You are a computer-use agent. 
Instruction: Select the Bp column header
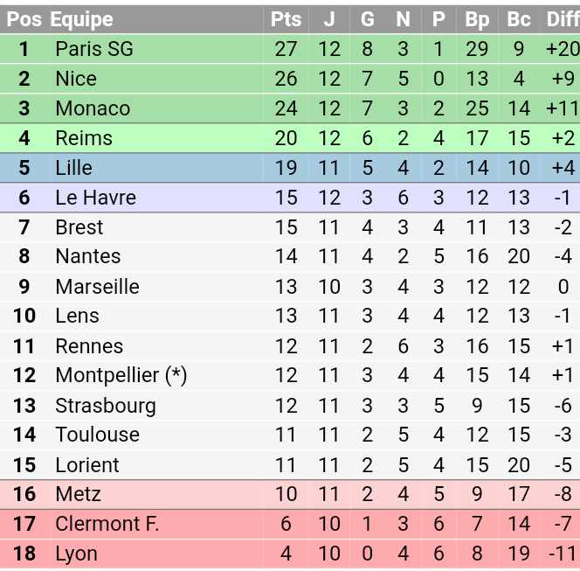point(477,19)
